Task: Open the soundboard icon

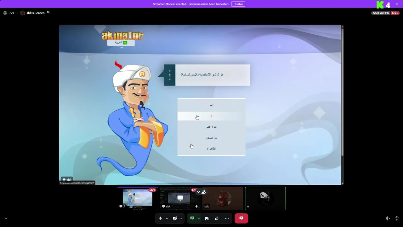Action: click(x=217, y=218)
